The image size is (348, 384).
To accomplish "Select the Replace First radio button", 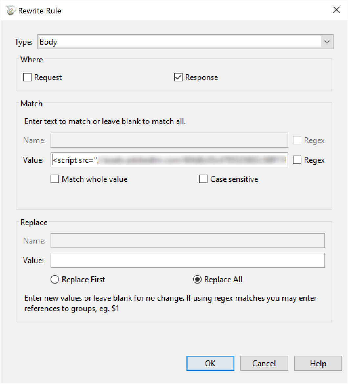I will point(55,280).
